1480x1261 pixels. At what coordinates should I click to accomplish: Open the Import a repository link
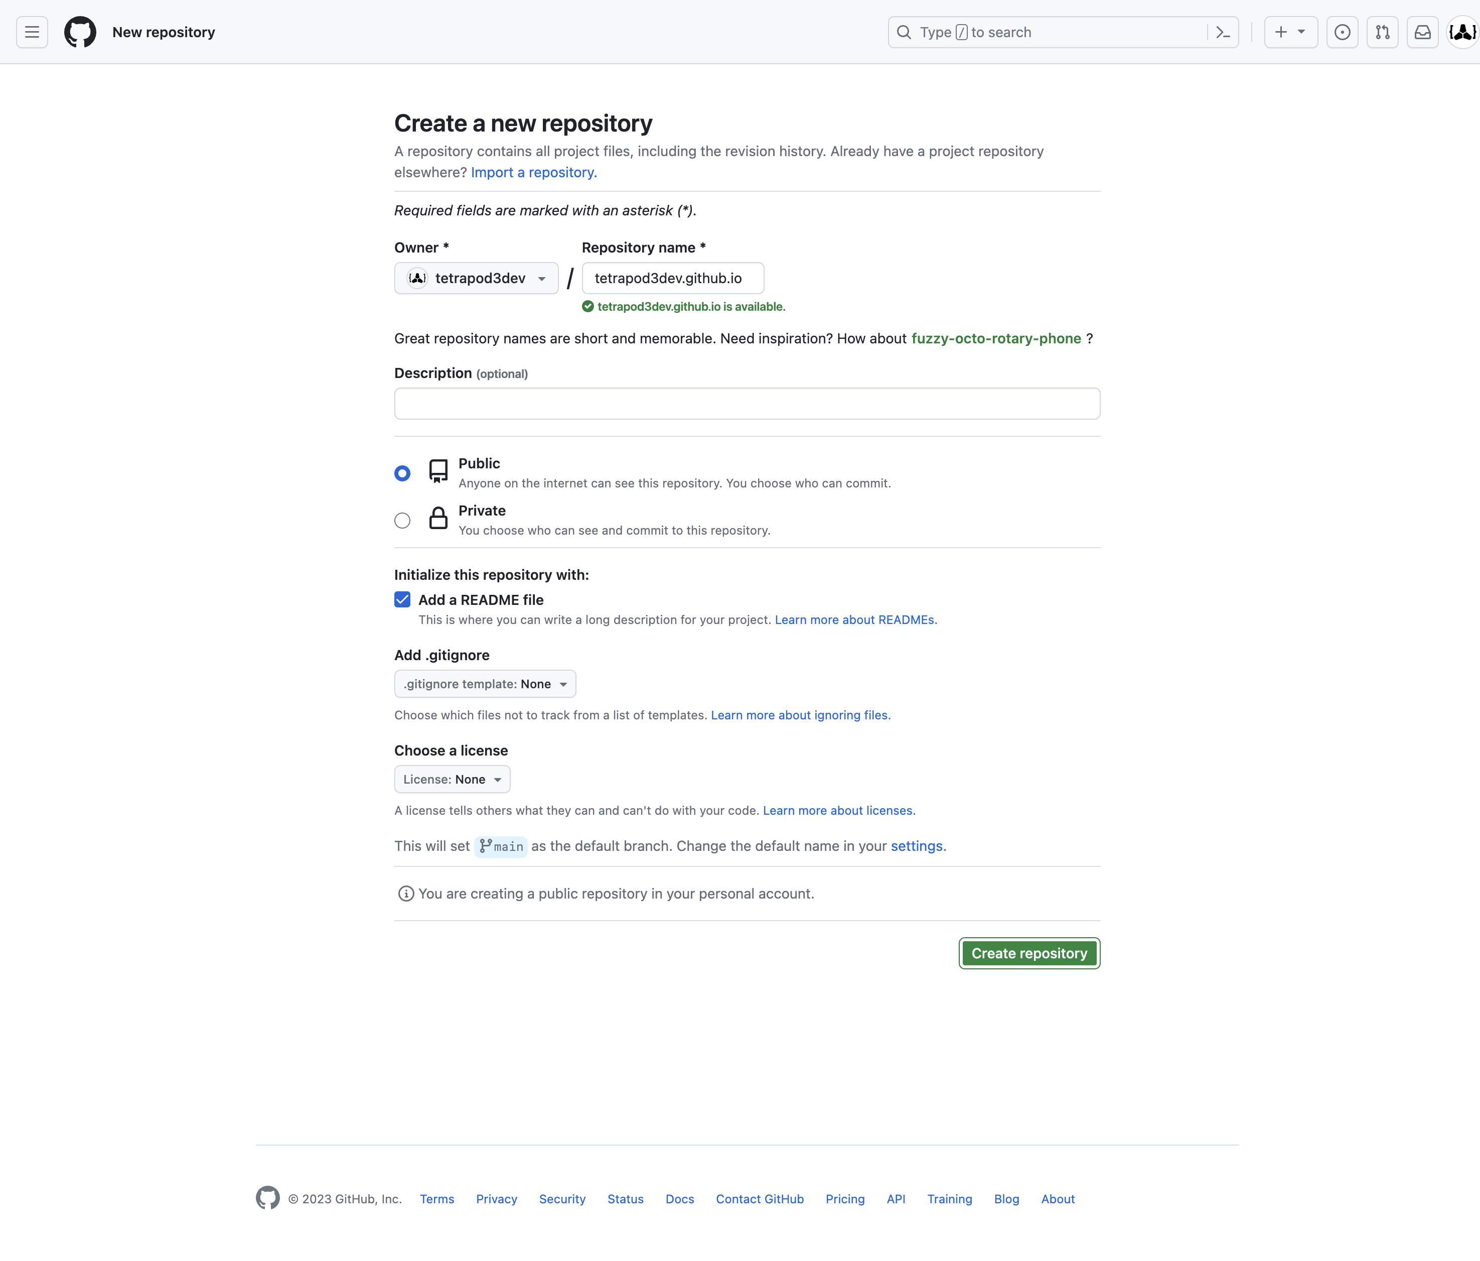click(534, 172)
